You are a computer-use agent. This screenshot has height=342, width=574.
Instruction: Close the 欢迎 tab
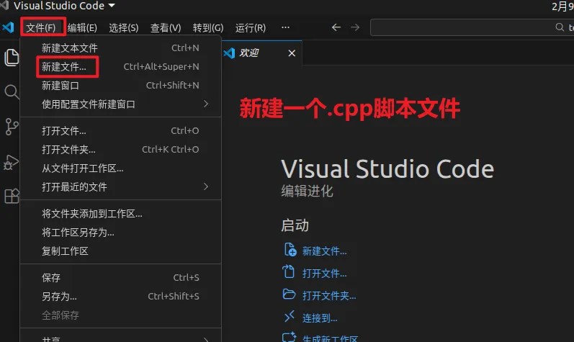coord(292,53)
